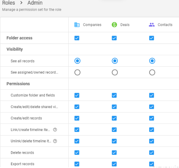Click the Permissions section heading
Viewport: 179px width, 168px height.
pos(18,84)
